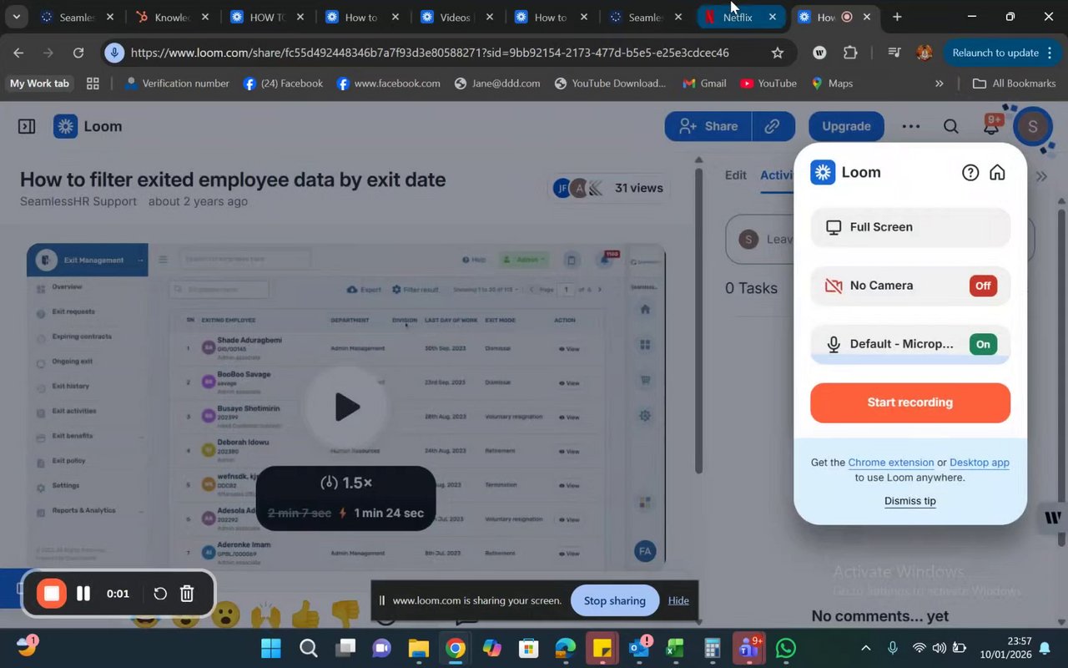The image size is (1068, 668).
Task: Open Excel from the taskbar
Action: [x=675, y=648]
